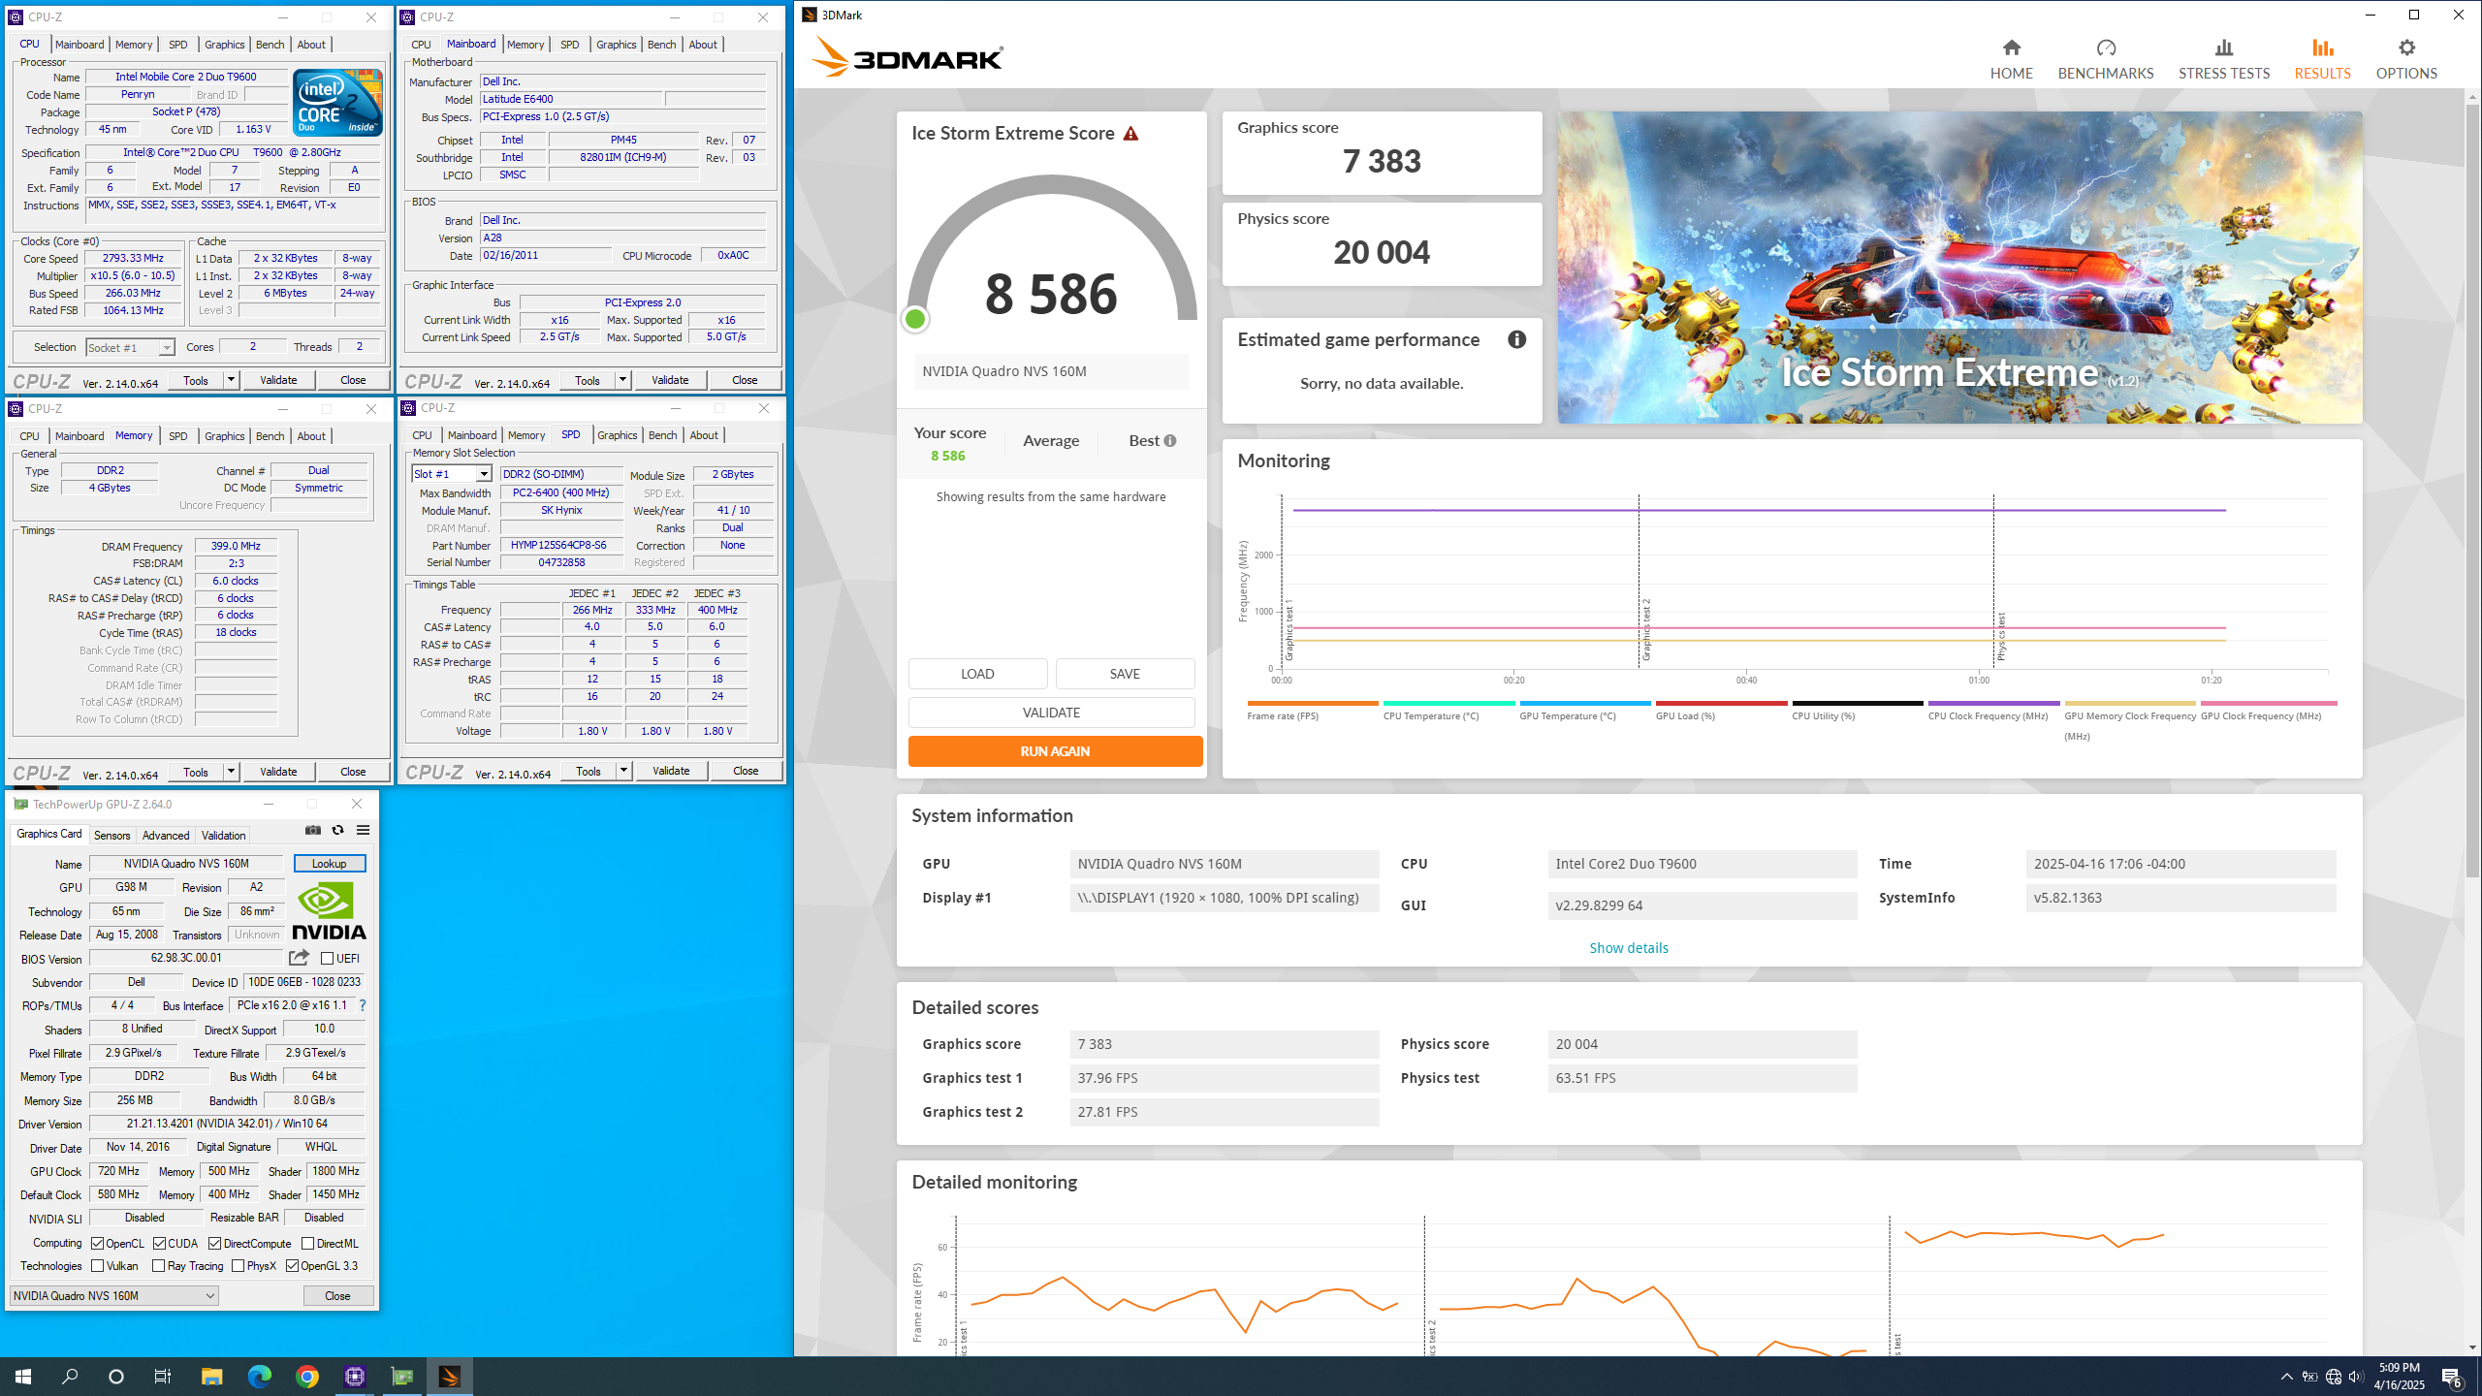Open the Socket #1 selection dropdown in CPU-Z
This screenshot has width=2482, height=1396.
pos(130,347)
